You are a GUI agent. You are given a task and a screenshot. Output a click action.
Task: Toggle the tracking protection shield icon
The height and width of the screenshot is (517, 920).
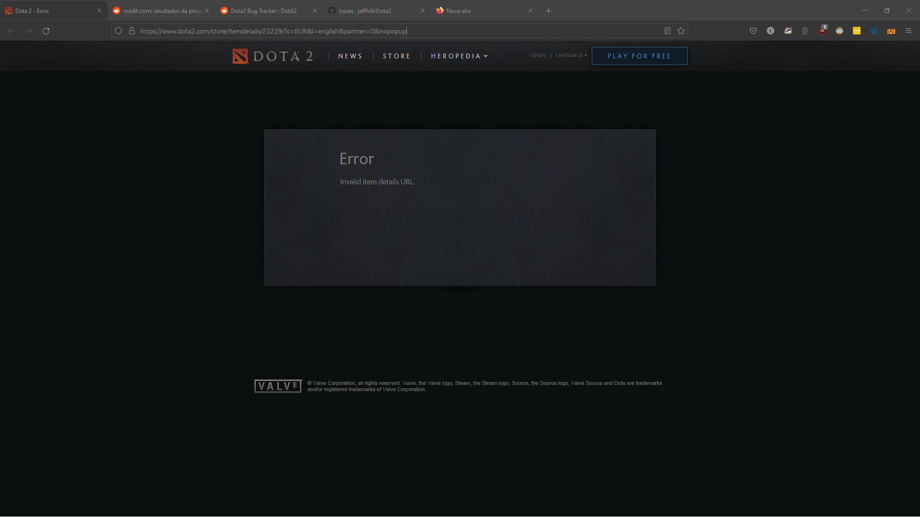click(118, 31)
